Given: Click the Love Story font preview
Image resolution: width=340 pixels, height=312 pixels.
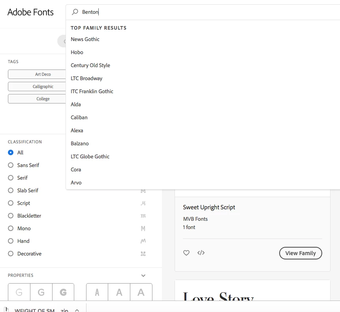Looking at the screenshot, I should (x=218, y=296).
